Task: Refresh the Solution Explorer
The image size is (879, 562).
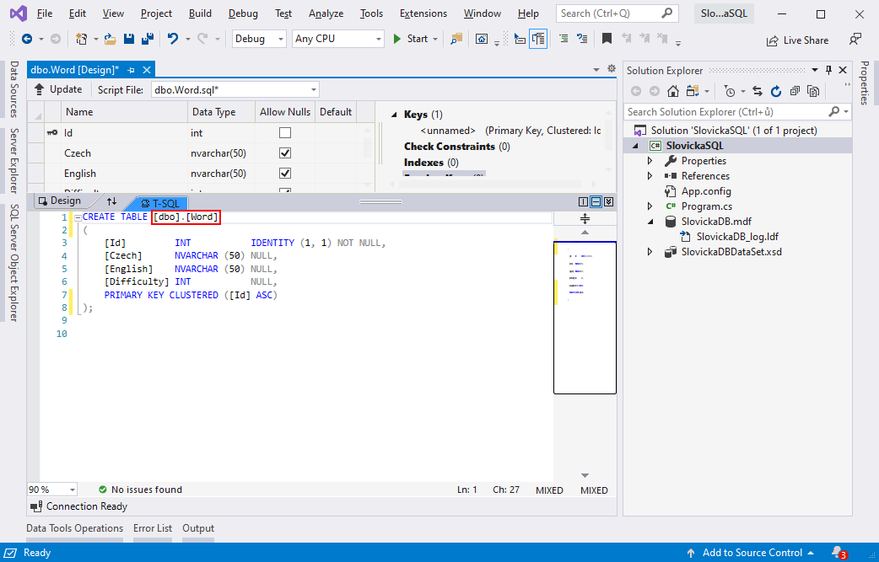Action: pyautogui.click(x=776, y=91)
